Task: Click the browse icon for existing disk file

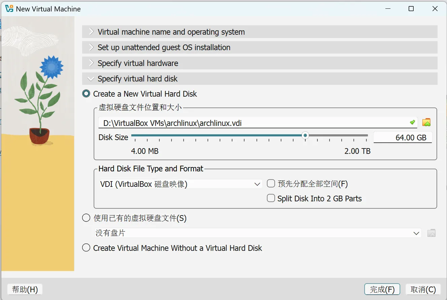Action: click(431, 233)
